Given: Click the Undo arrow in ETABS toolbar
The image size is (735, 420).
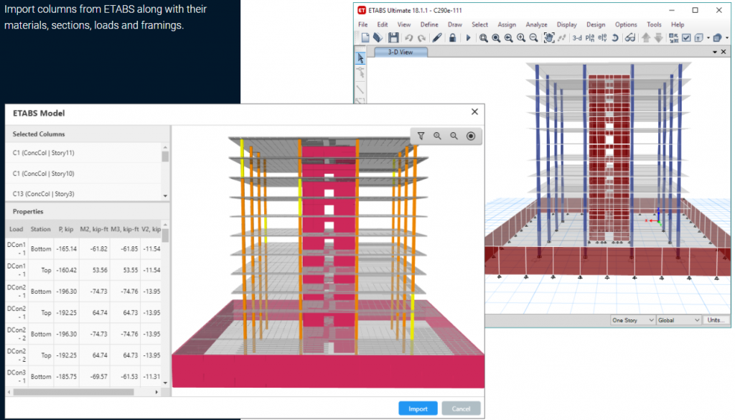Looking at the screenshot, I should click(x=408, y=38).
